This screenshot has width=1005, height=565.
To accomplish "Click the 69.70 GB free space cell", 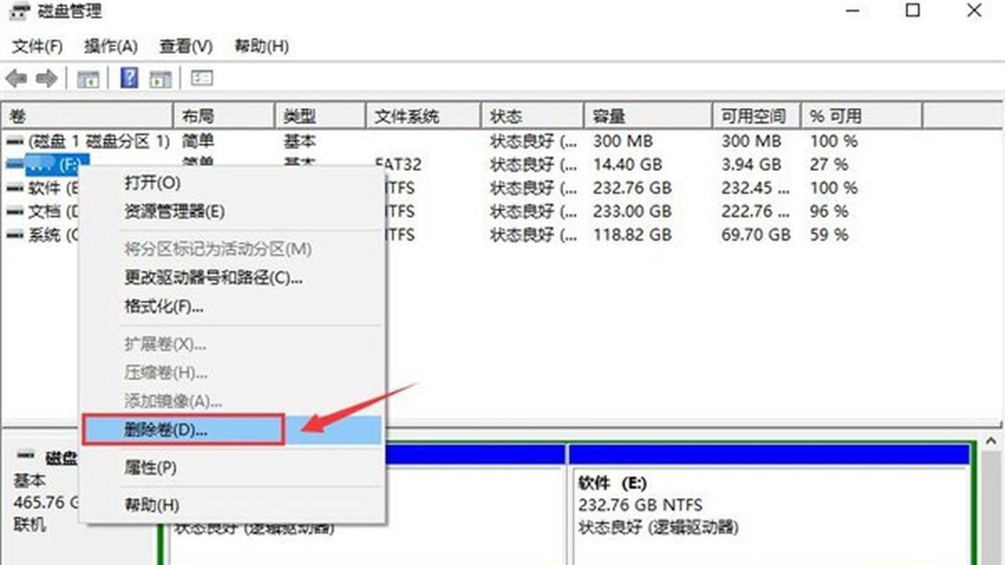I will 756,234.
